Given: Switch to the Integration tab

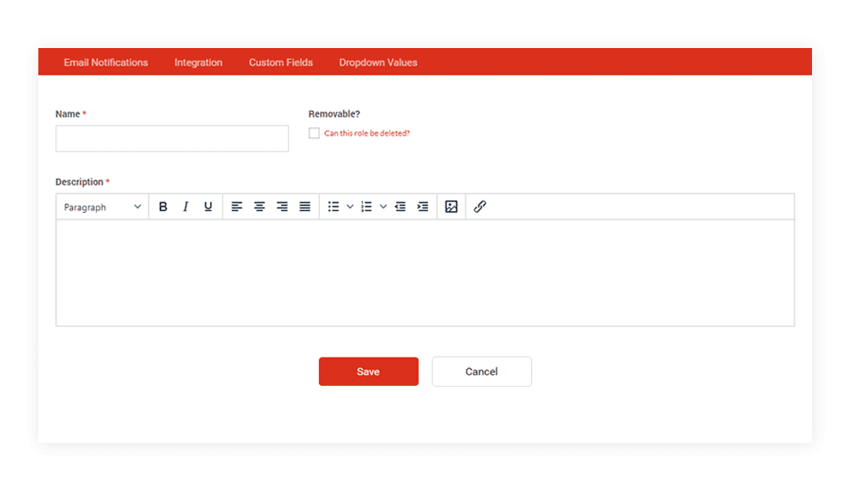Looking at the screenshot, I should [x=199, y=62].
